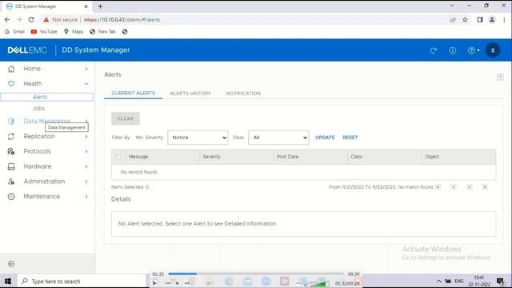Open the Maps bookmark
This screenshot has height=288, width=512.
pyautogui.click(x=74, y=32)
